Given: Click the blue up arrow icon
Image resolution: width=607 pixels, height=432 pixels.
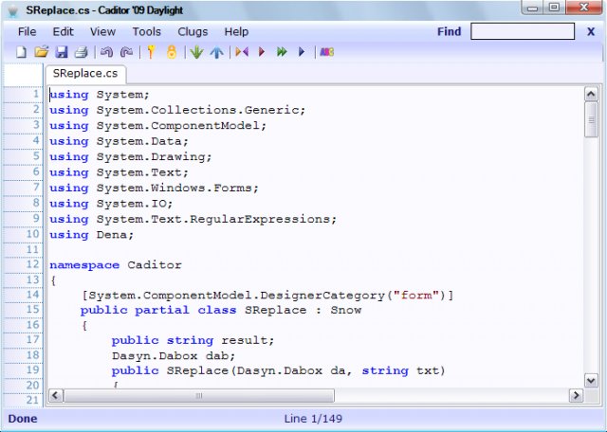Looking at the screenshot, I should (217, 52).
